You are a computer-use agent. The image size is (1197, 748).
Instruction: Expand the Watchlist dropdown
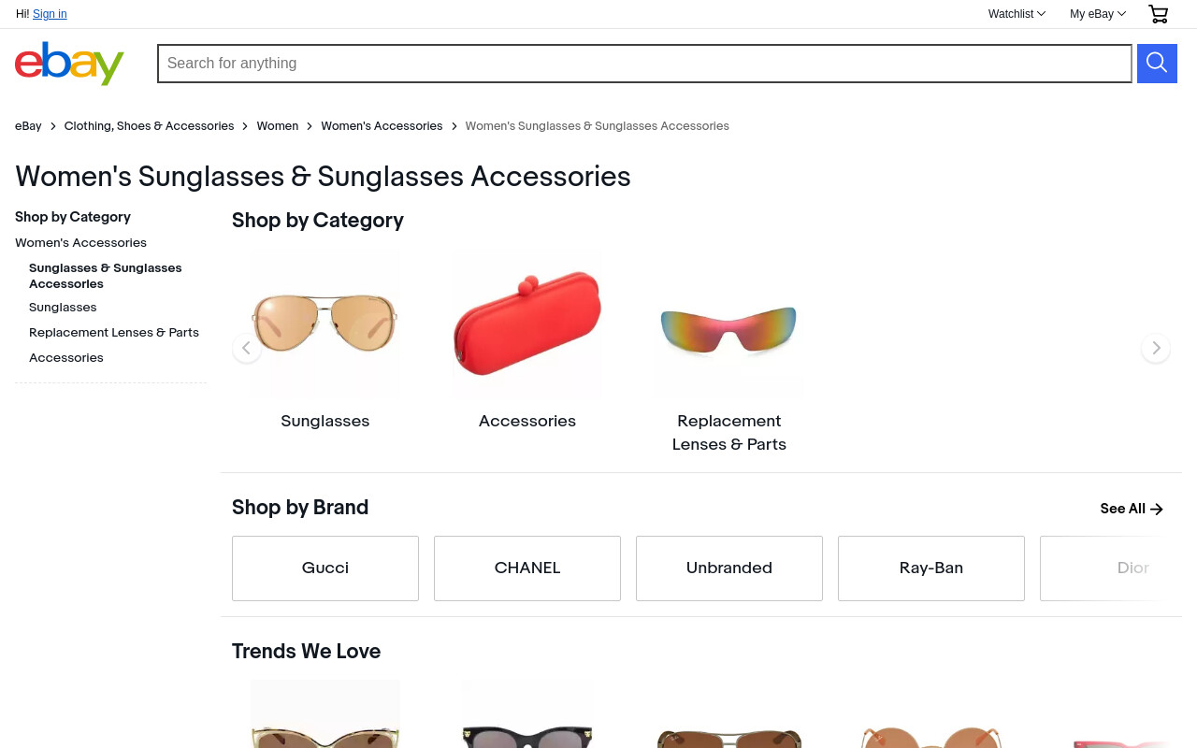pyautogui.click(x=1017, y=14)
